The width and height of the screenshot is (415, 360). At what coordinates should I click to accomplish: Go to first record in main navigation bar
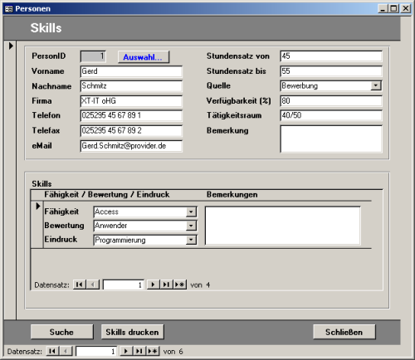52,351
